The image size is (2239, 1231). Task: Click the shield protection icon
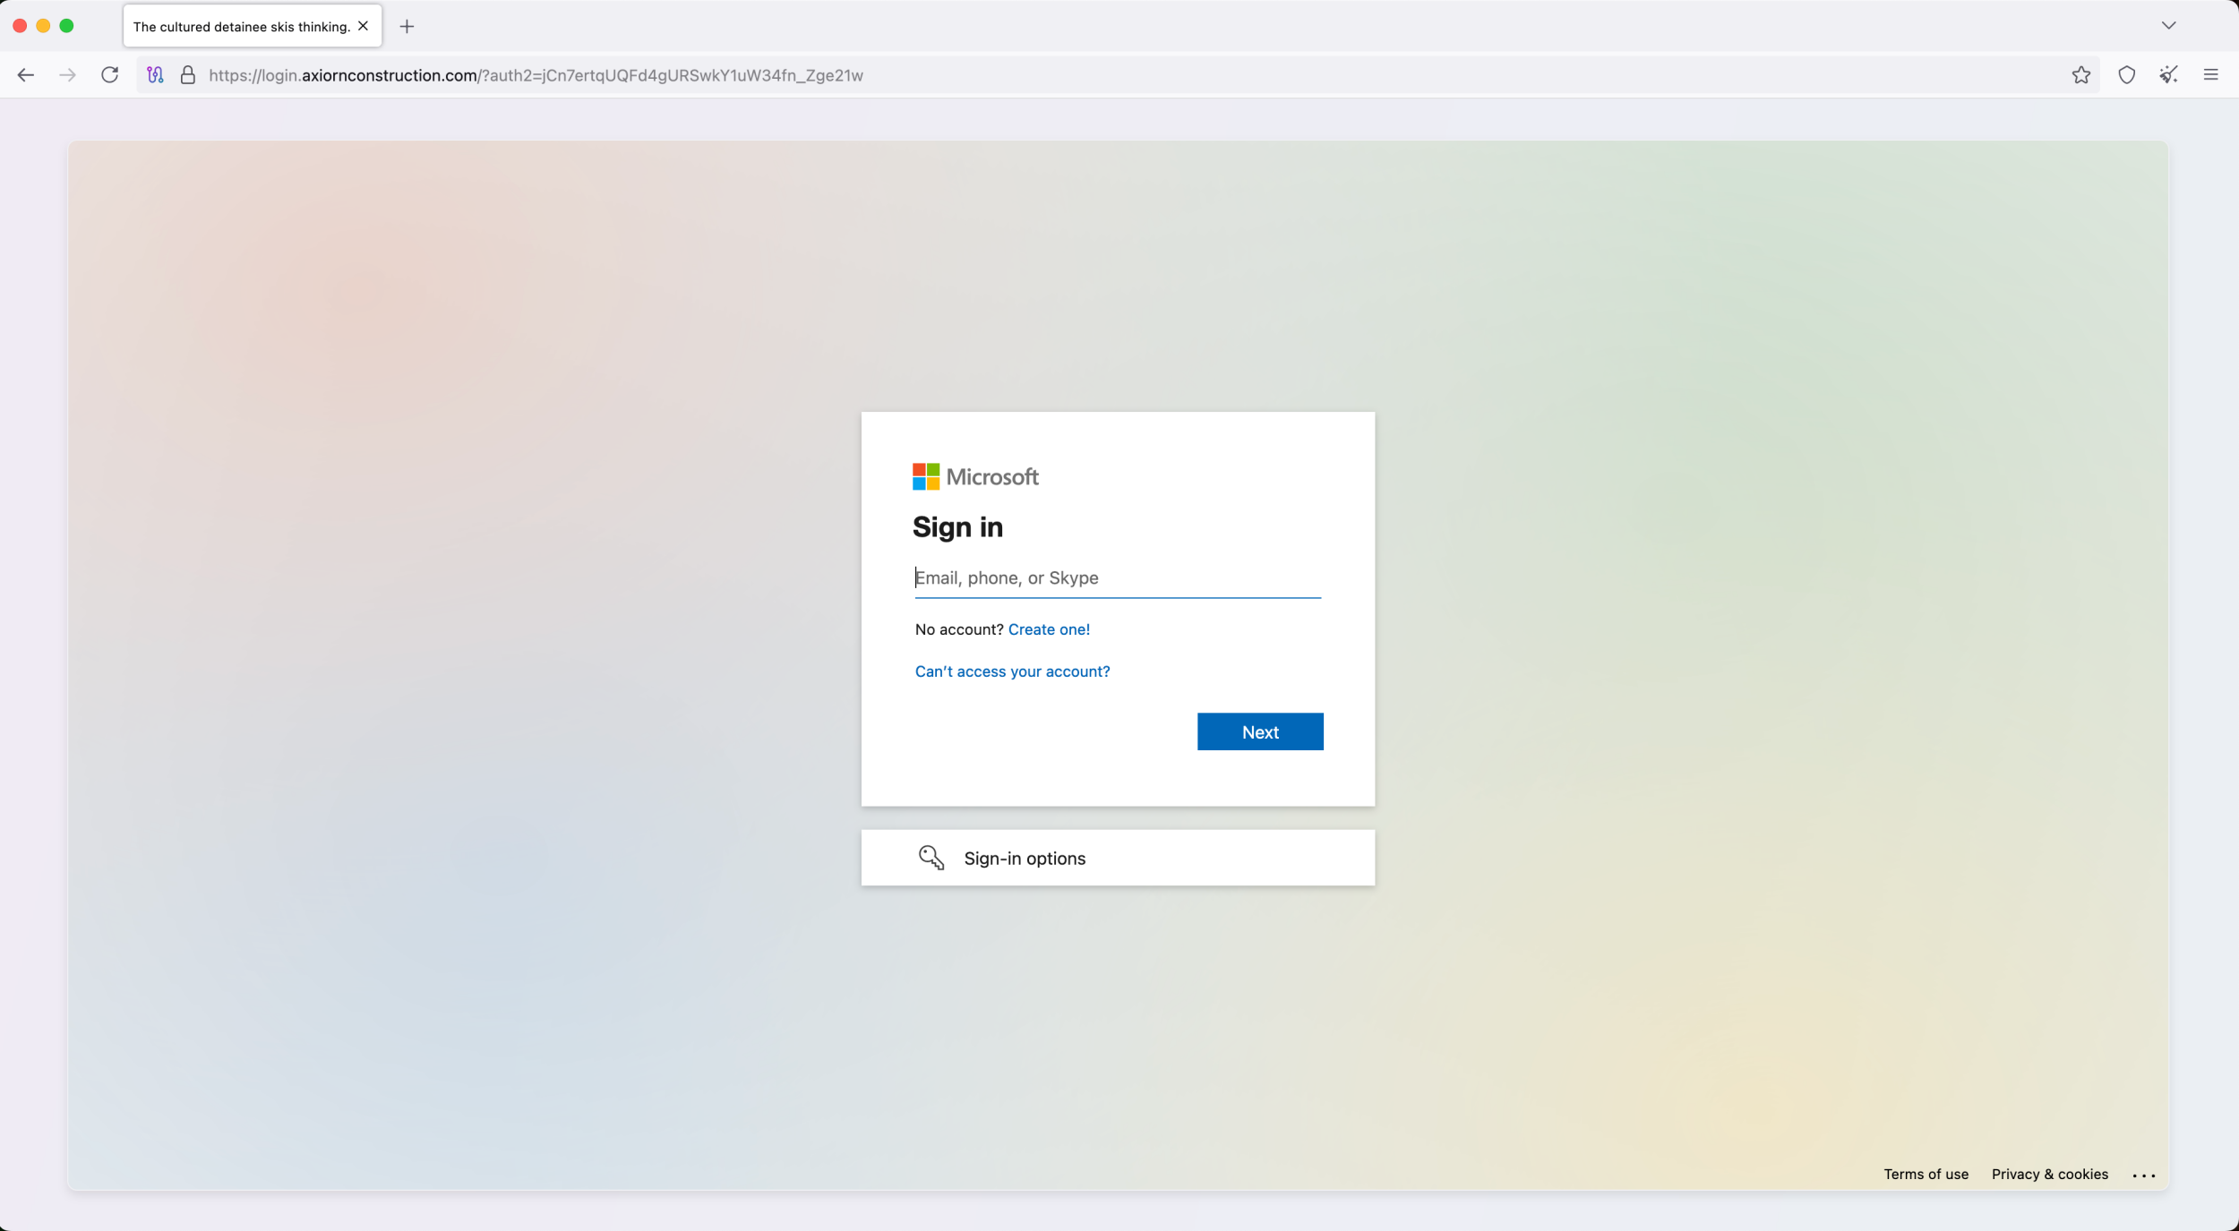click(x=2126, y=75)
